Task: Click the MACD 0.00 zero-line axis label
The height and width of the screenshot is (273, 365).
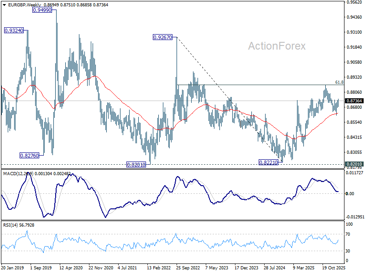Action: point(350,194)
